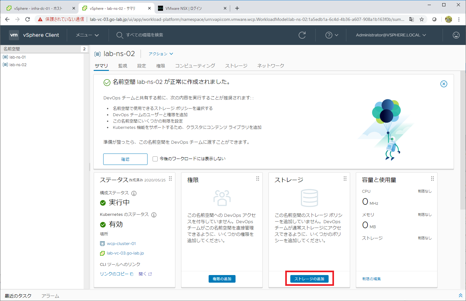The image size is (466, 301).
Task: Click the 権限の追加 button
Action: point(222,279)
